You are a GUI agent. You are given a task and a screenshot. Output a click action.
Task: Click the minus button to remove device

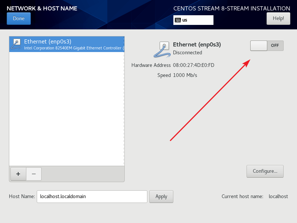tap(34, 174)
